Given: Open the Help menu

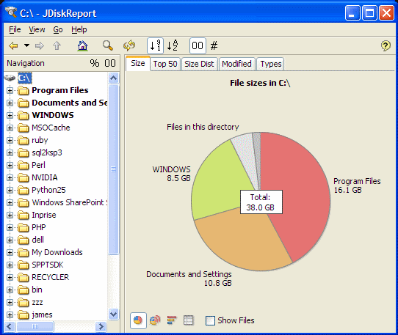Looking at the screenshot, I should pos(79,29).
